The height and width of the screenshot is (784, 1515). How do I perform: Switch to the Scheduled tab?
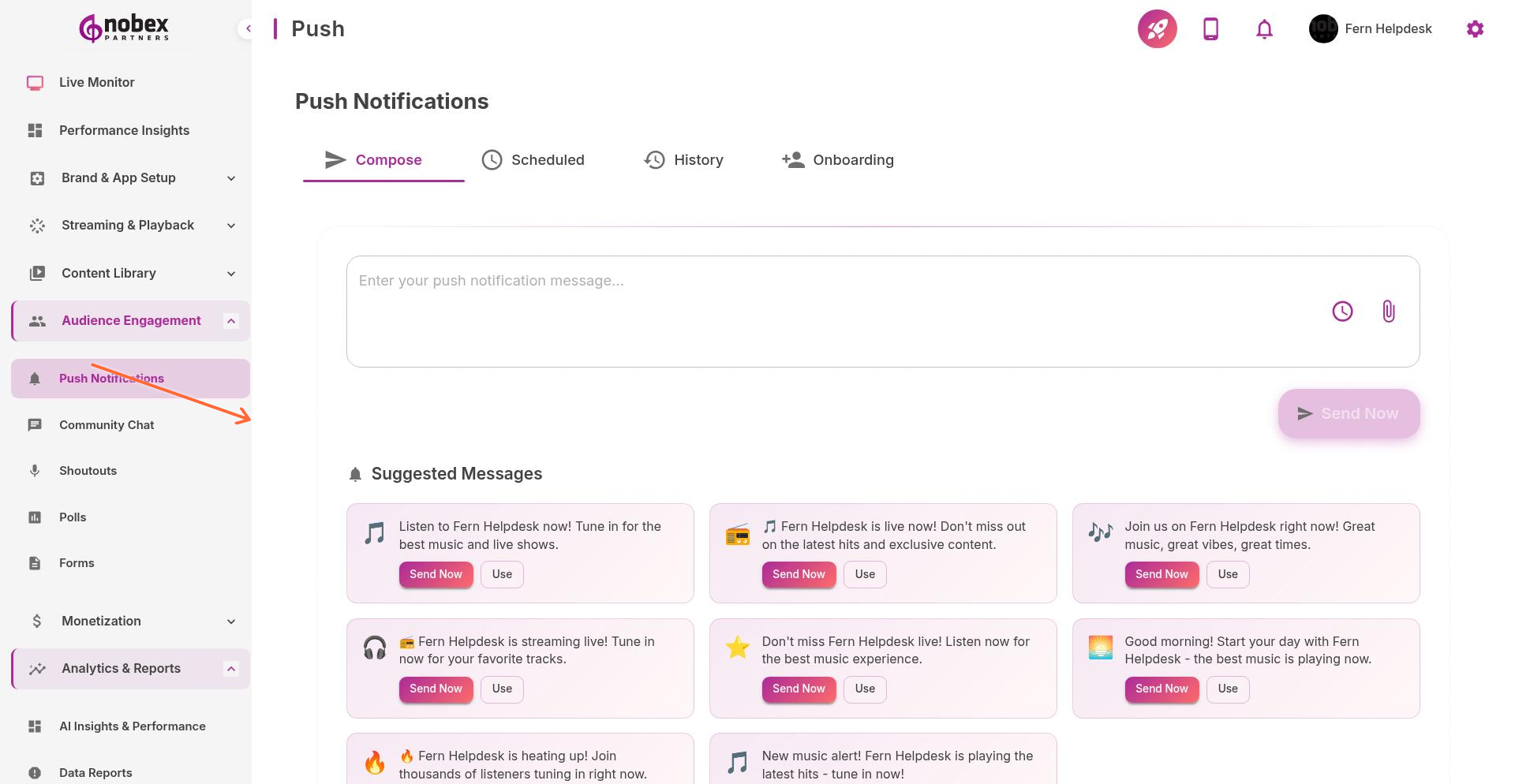(533, 159)
